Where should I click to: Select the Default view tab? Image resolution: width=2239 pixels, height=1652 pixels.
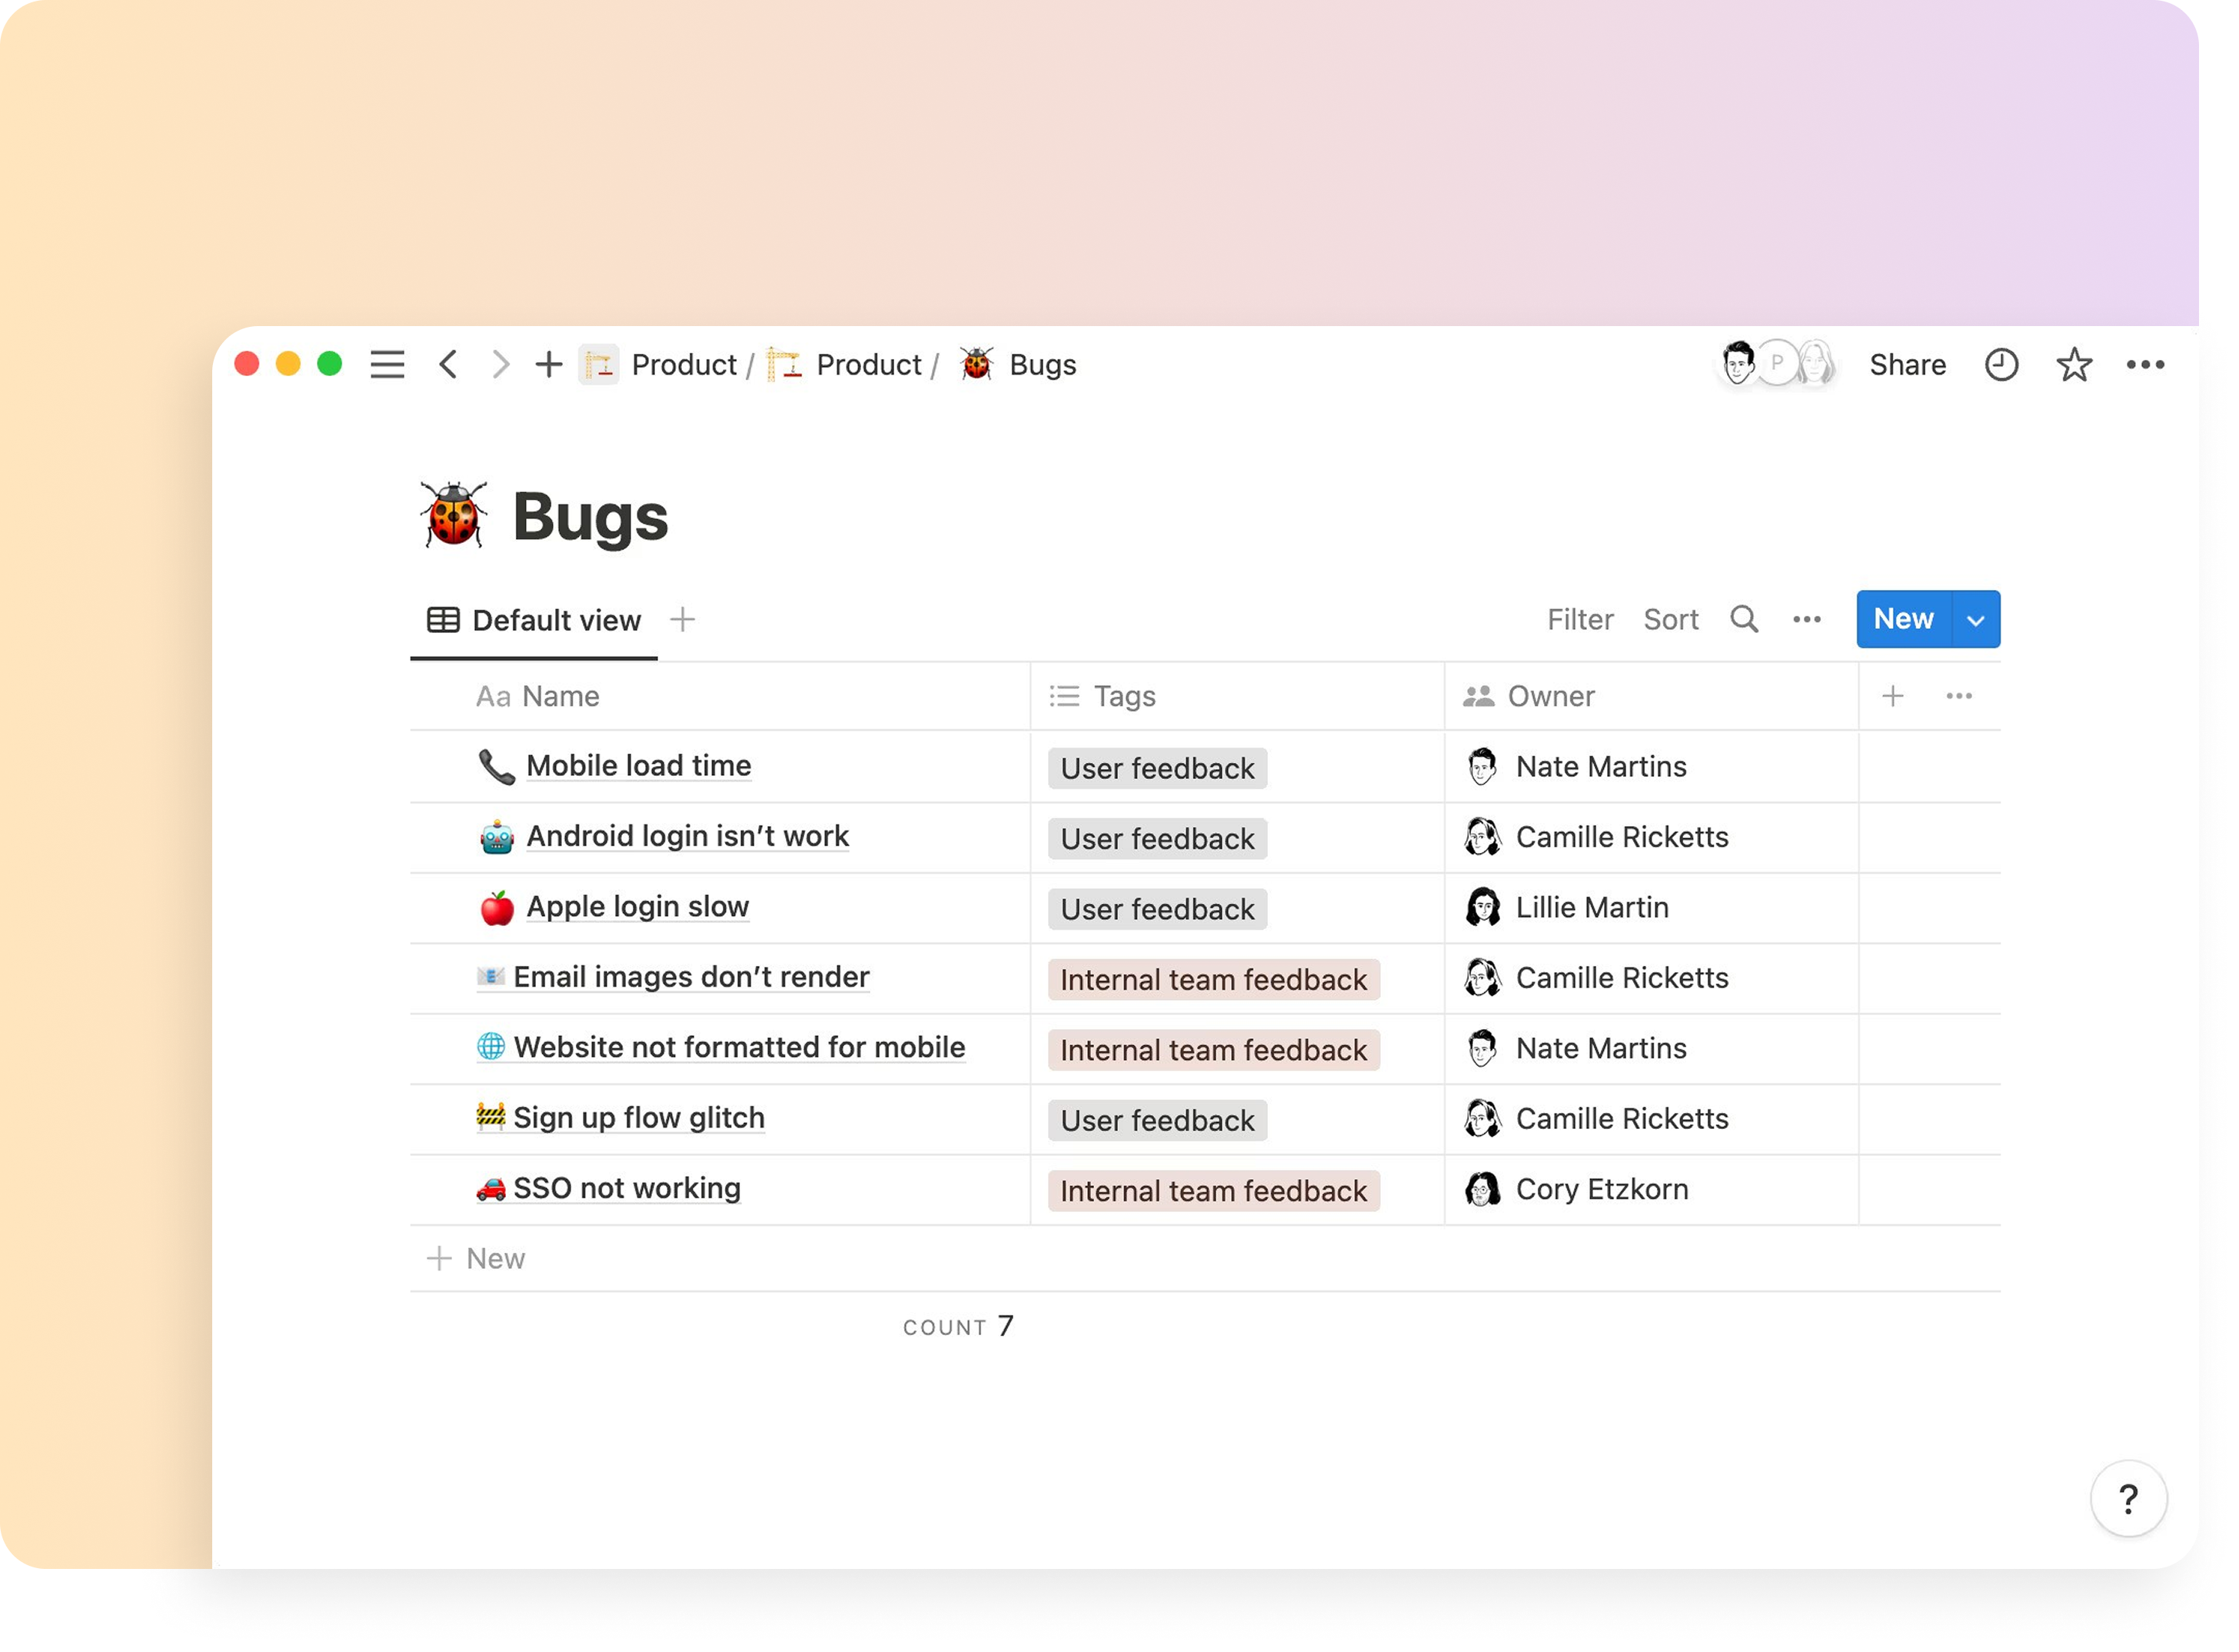tap(534, 621)
